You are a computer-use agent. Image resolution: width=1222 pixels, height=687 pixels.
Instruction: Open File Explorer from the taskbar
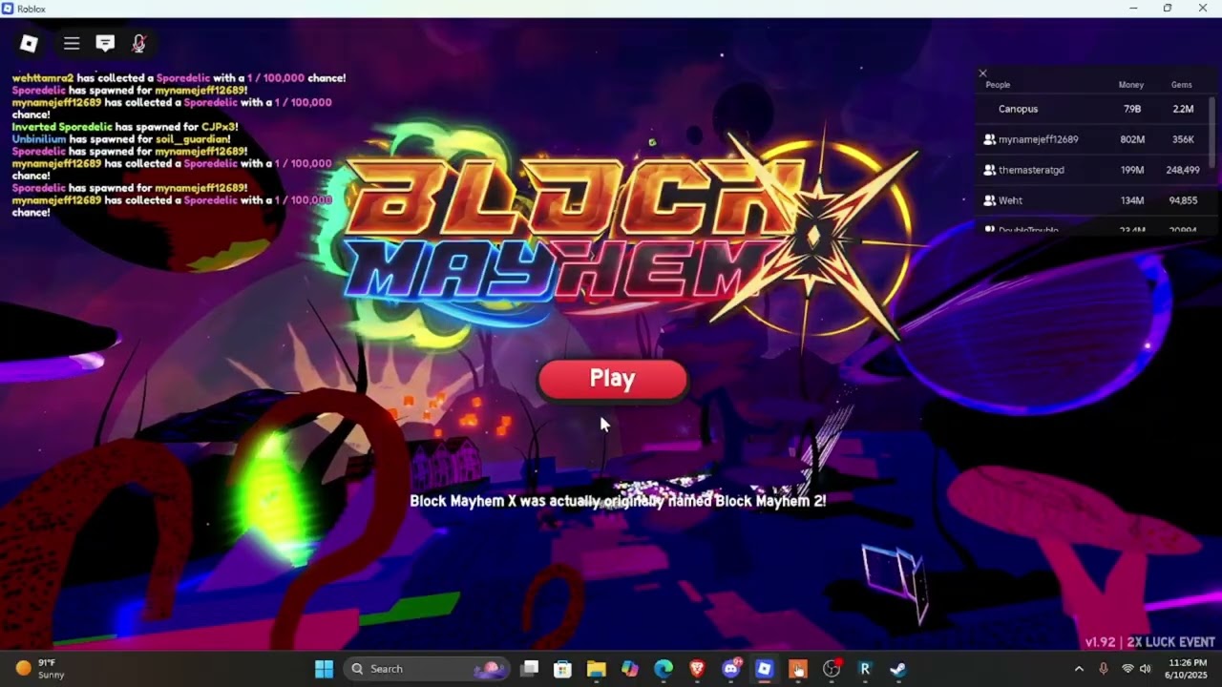coord(597,669)
